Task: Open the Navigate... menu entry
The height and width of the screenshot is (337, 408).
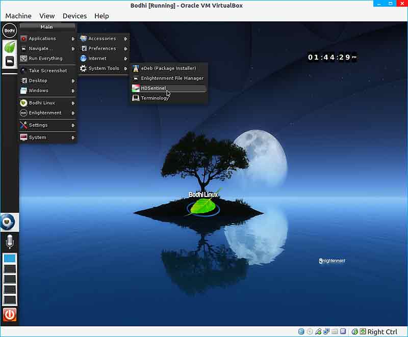Action: point(47,48)
